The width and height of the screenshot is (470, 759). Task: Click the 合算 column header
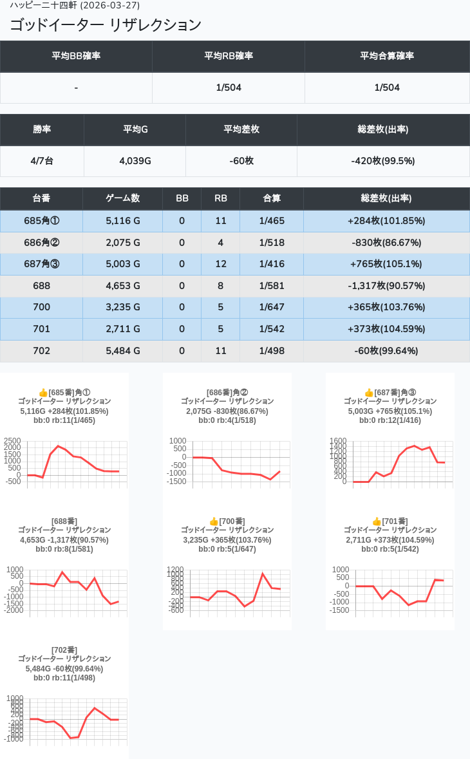(271, 198)
